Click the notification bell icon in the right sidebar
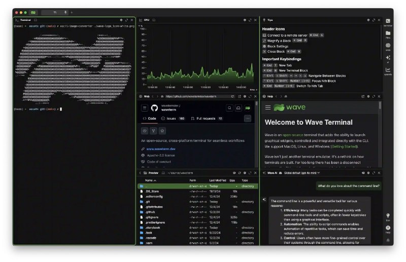The image size is (406, 262). 388,240
